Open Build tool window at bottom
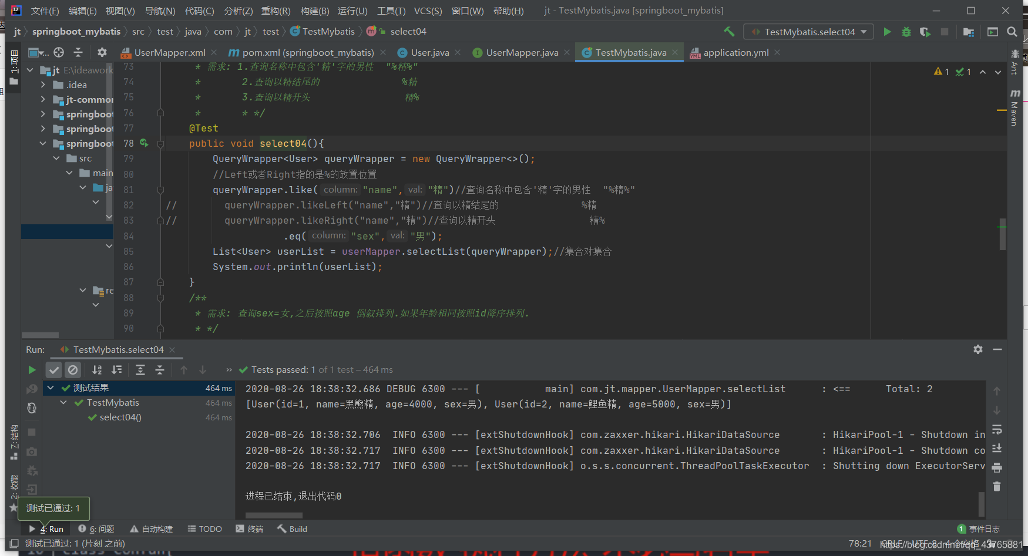The width and height of the screenshot is (1028, 556). pyautogui.click(x=293, y=529)
